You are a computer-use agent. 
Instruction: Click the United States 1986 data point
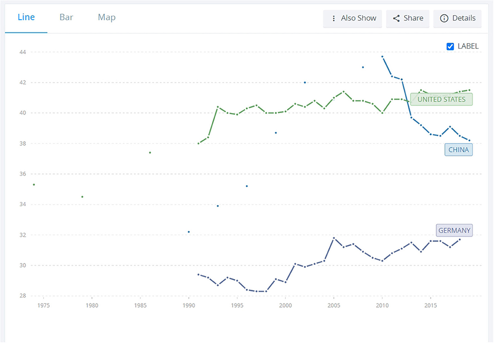pyautogui.click(x=150, y=153)
